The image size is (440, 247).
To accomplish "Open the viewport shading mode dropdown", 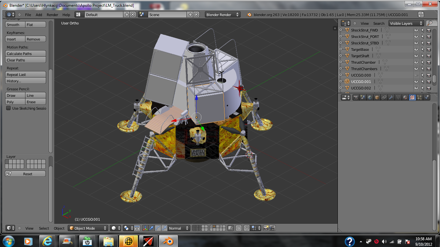I will tap(115, 228).
